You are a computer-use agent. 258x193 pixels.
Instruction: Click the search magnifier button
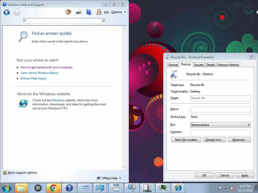coord(103,21)
